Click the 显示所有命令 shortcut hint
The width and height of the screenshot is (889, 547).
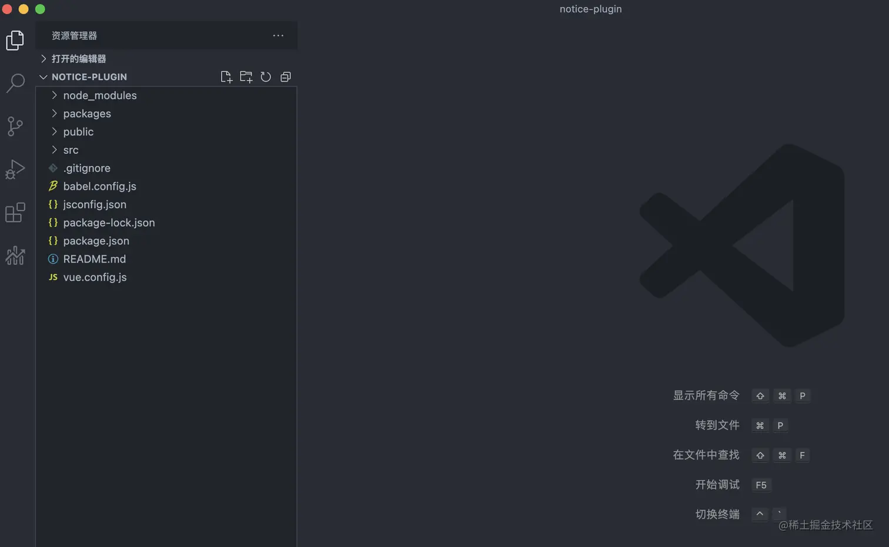706,395
